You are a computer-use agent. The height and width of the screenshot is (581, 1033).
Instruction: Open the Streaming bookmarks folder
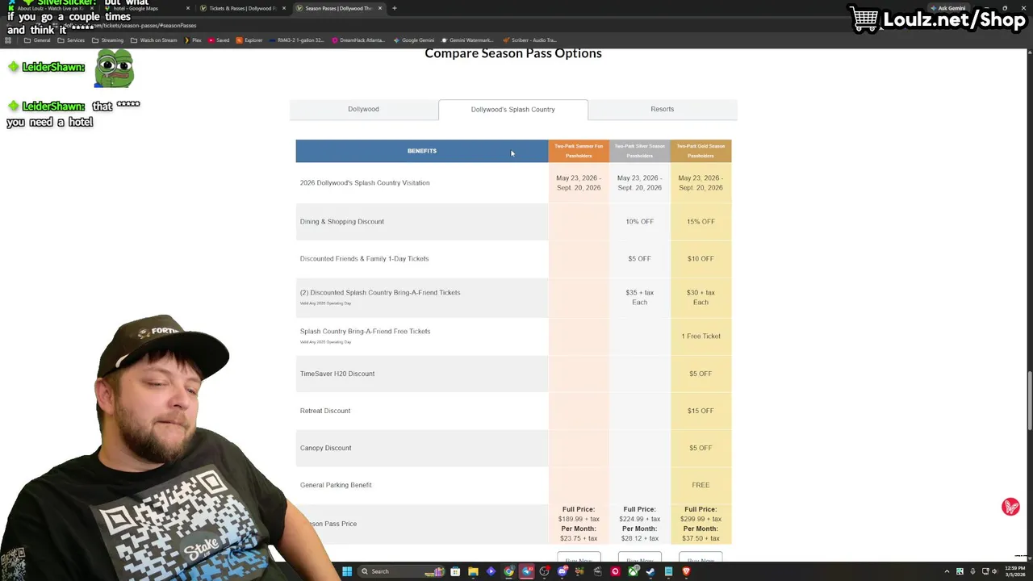coord(107,40)
